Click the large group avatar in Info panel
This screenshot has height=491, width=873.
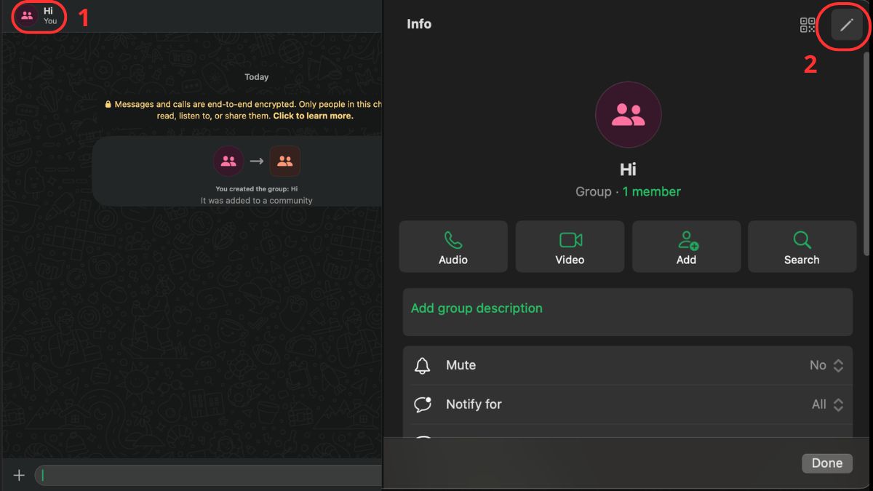[629, 115]
